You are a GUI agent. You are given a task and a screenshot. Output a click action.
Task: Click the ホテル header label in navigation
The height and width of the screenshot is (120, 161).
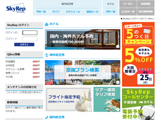pos(110,4)
